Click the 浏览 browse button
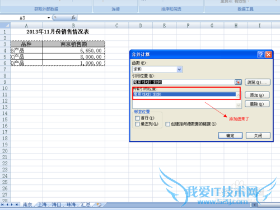This screenshot has height=210, width=280. 258,82
